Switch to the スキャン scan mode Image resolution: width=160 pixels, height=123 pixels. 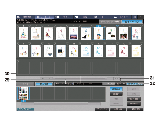tap(122, 17)
